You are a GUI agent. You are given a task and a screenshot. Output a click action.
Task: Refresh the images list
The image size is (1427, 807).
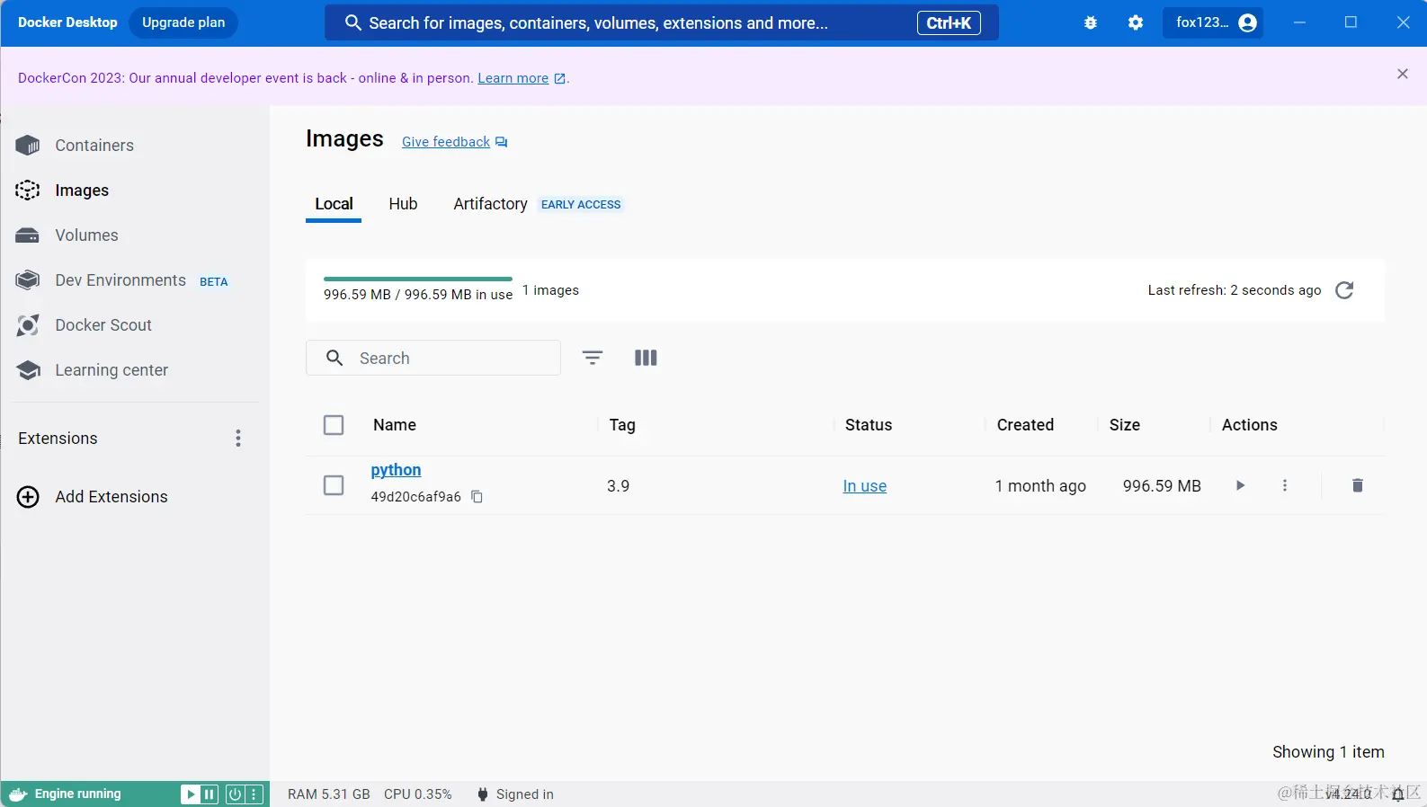coord(1344,290)
